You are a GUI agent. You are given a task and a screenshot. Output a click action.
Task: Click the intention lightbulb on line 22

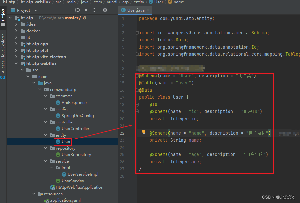[x=143, y=132]
